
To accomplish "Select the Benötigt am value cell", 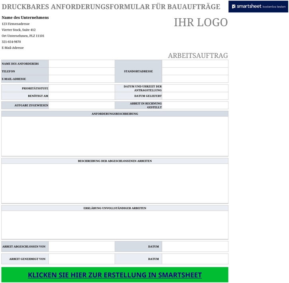I will (82, 96).
